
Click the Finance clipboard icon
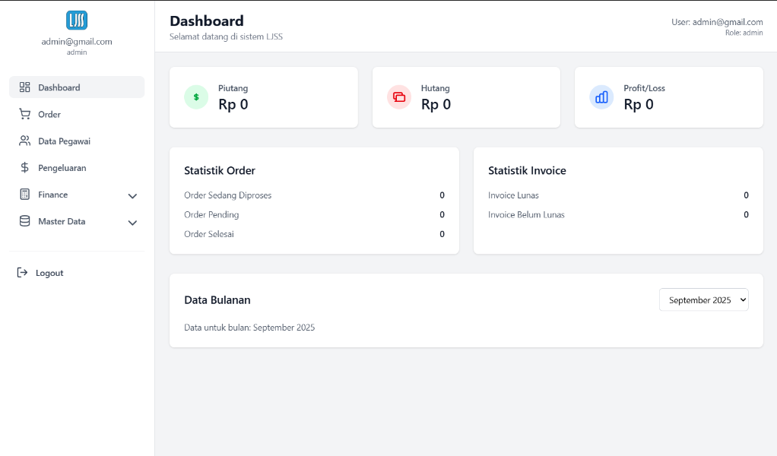(x=24, y=195)
